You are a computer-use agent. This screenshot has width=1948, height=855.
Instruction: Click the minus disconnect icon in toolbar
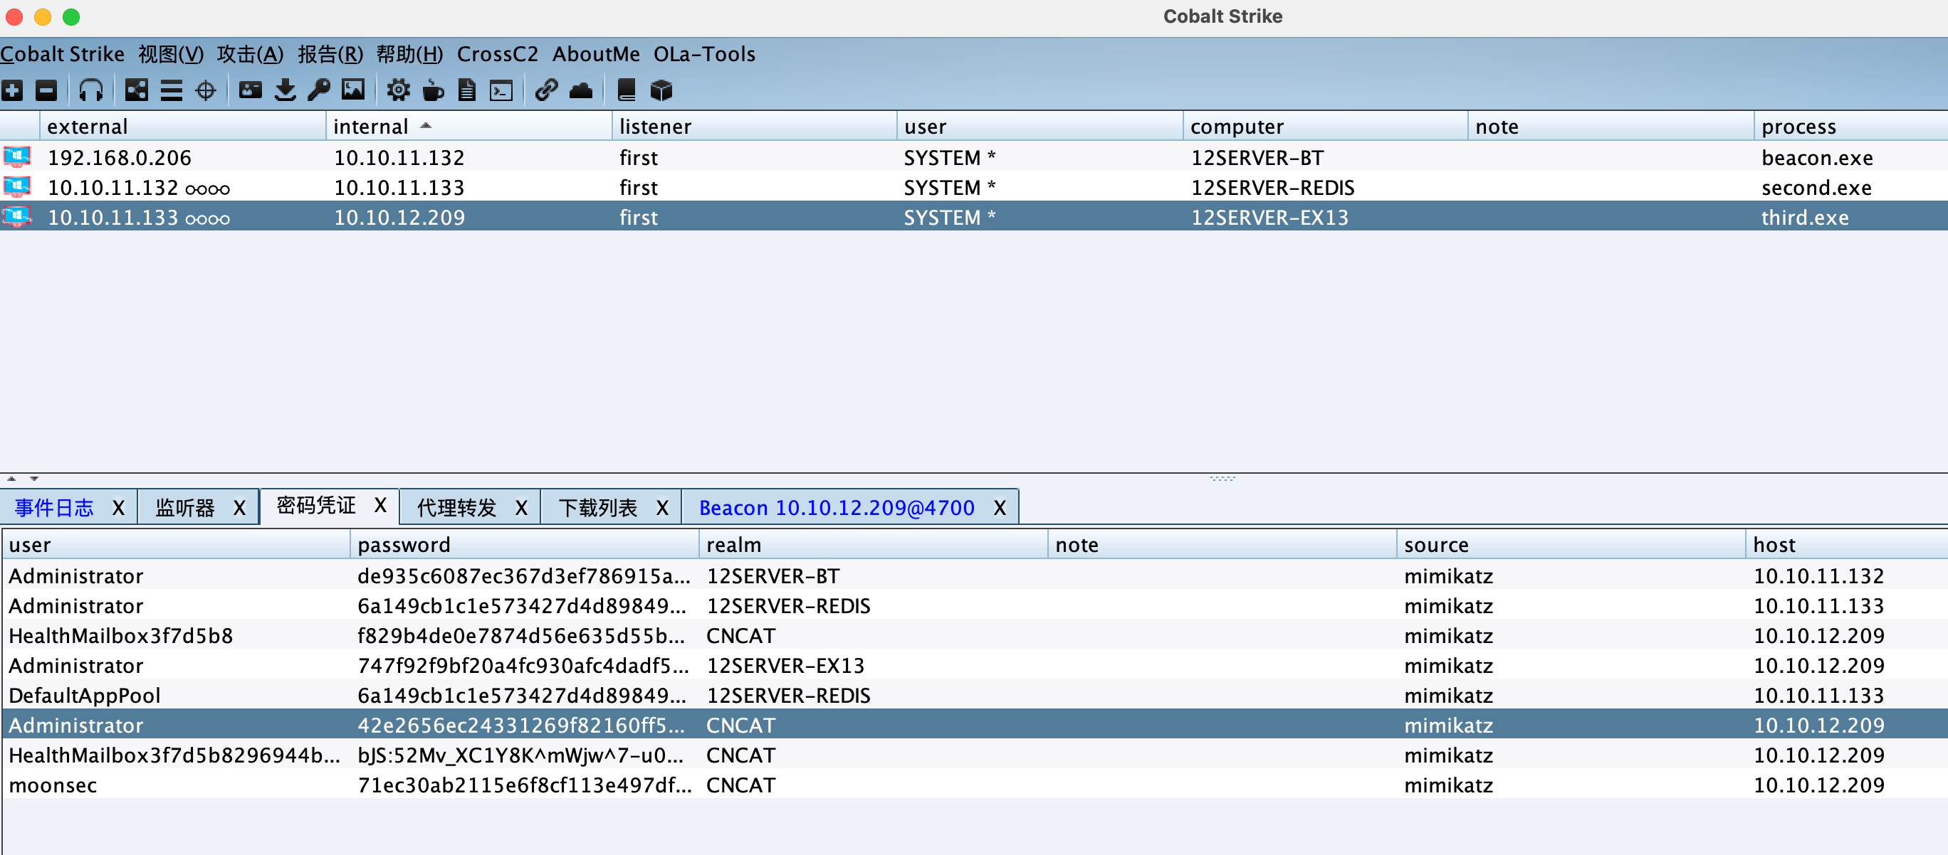point(46,90)
